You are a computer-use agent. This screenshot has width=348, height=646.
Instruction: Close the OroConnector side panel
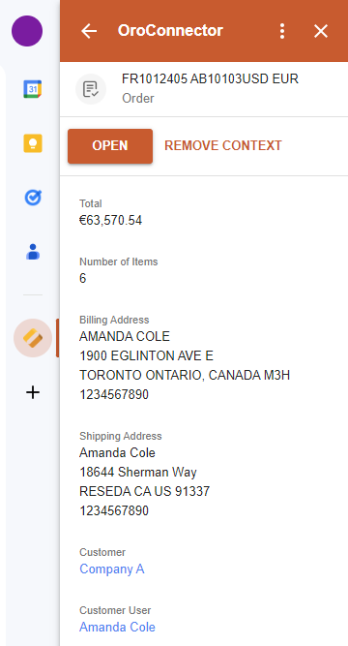tap(320, 31)
